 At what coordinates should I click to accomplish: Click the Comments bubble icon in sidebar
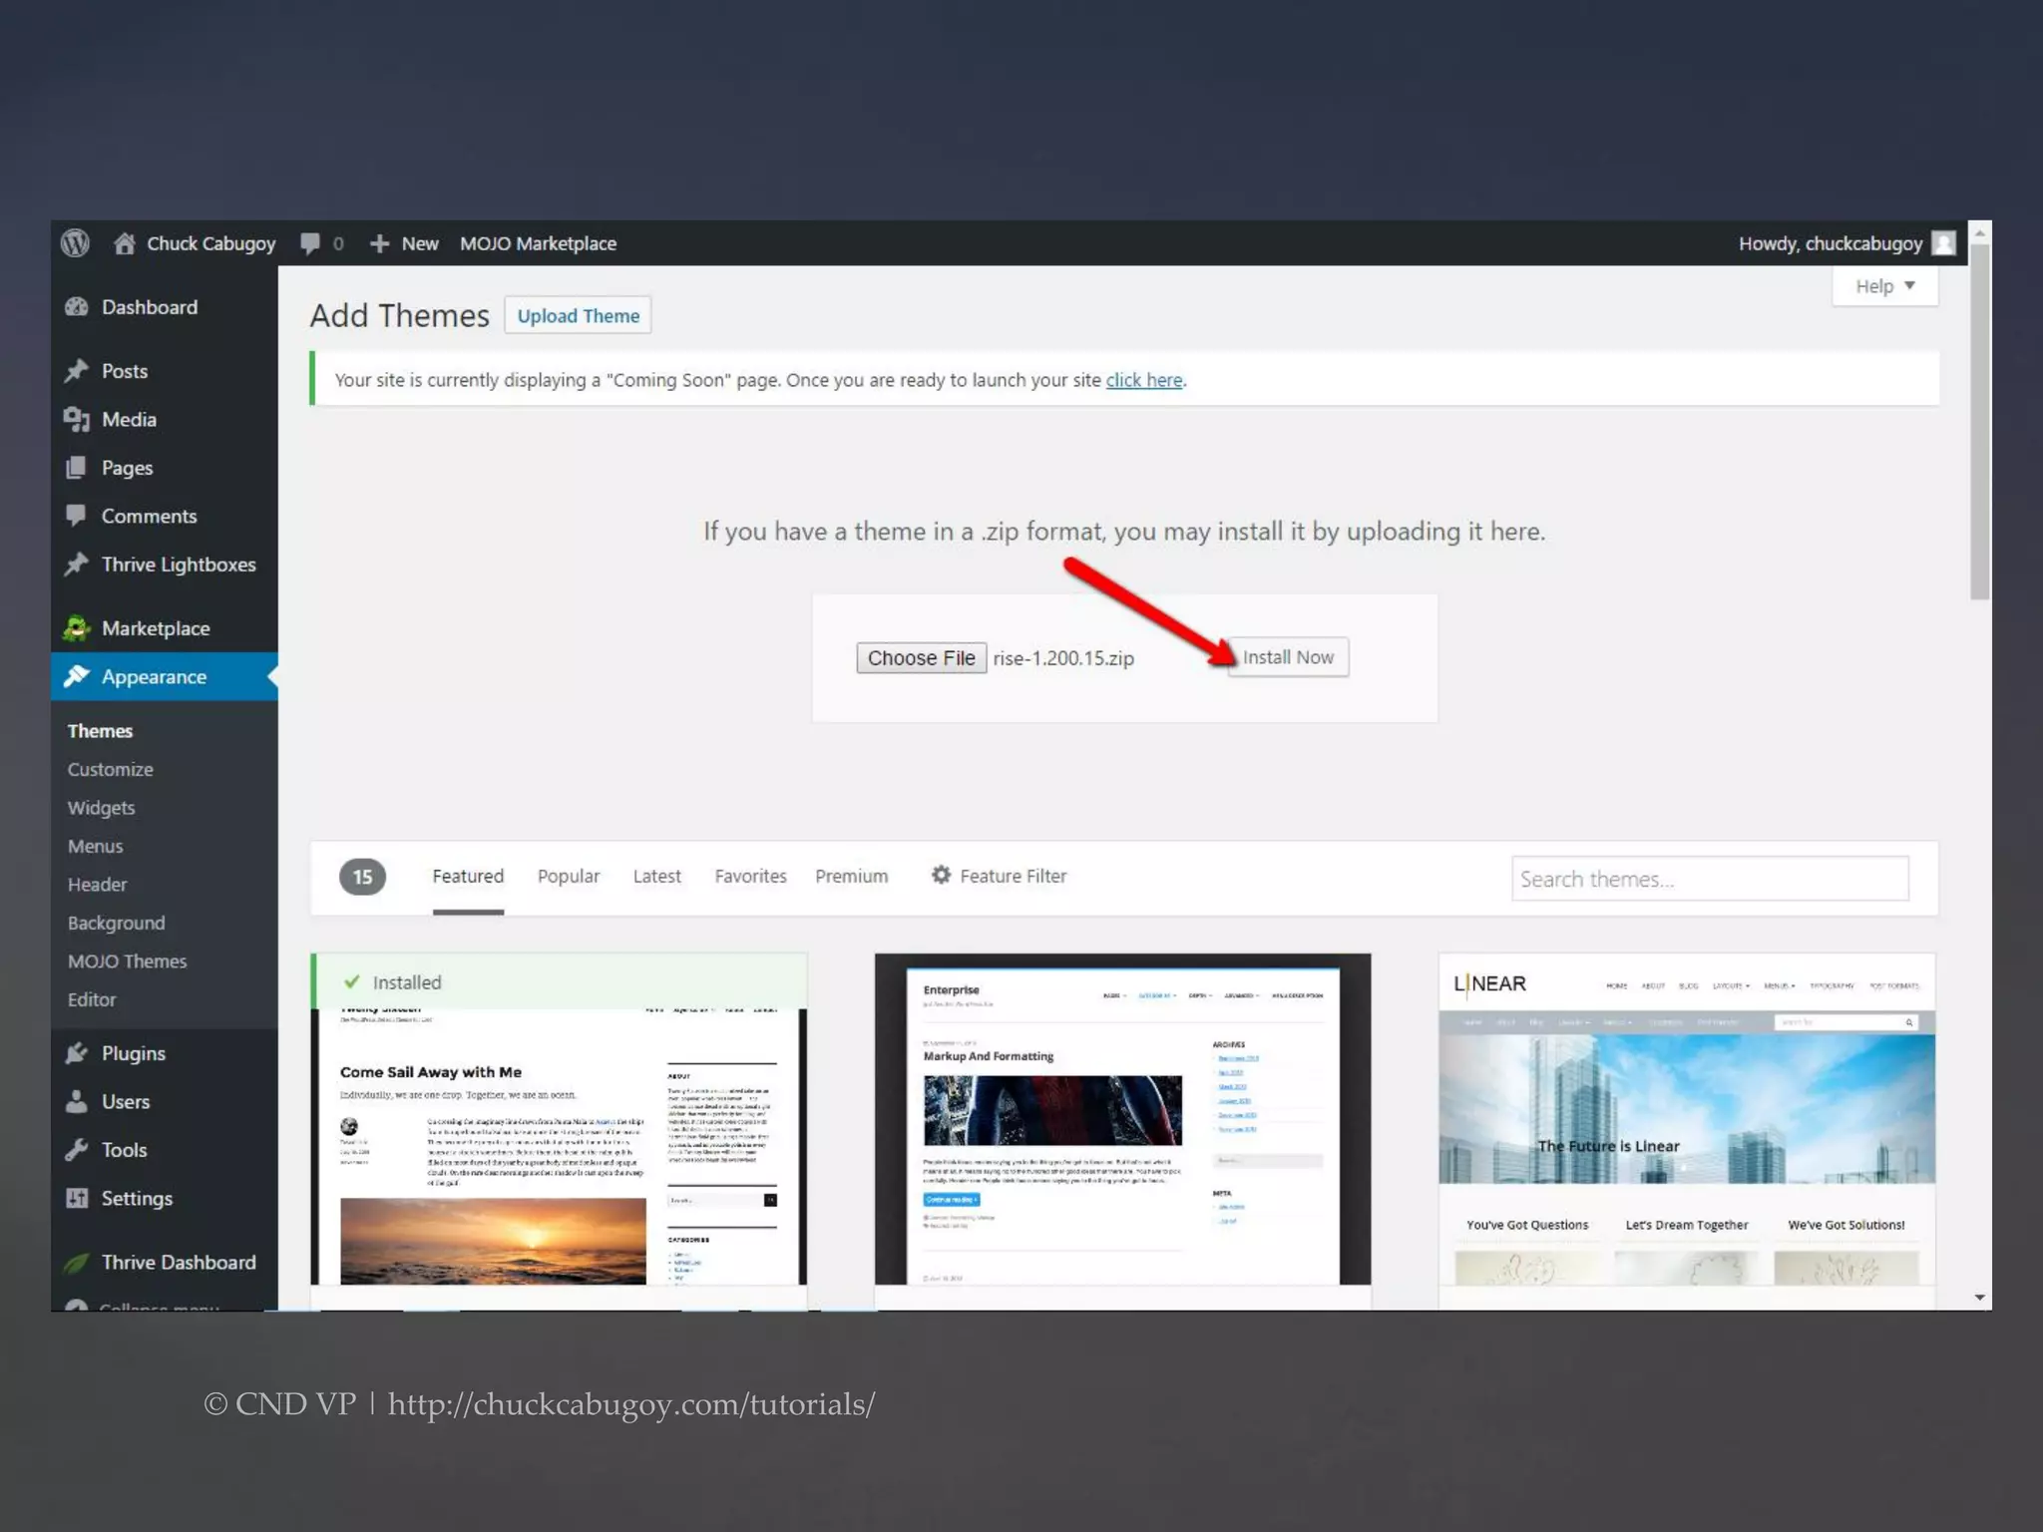[77, 516]
